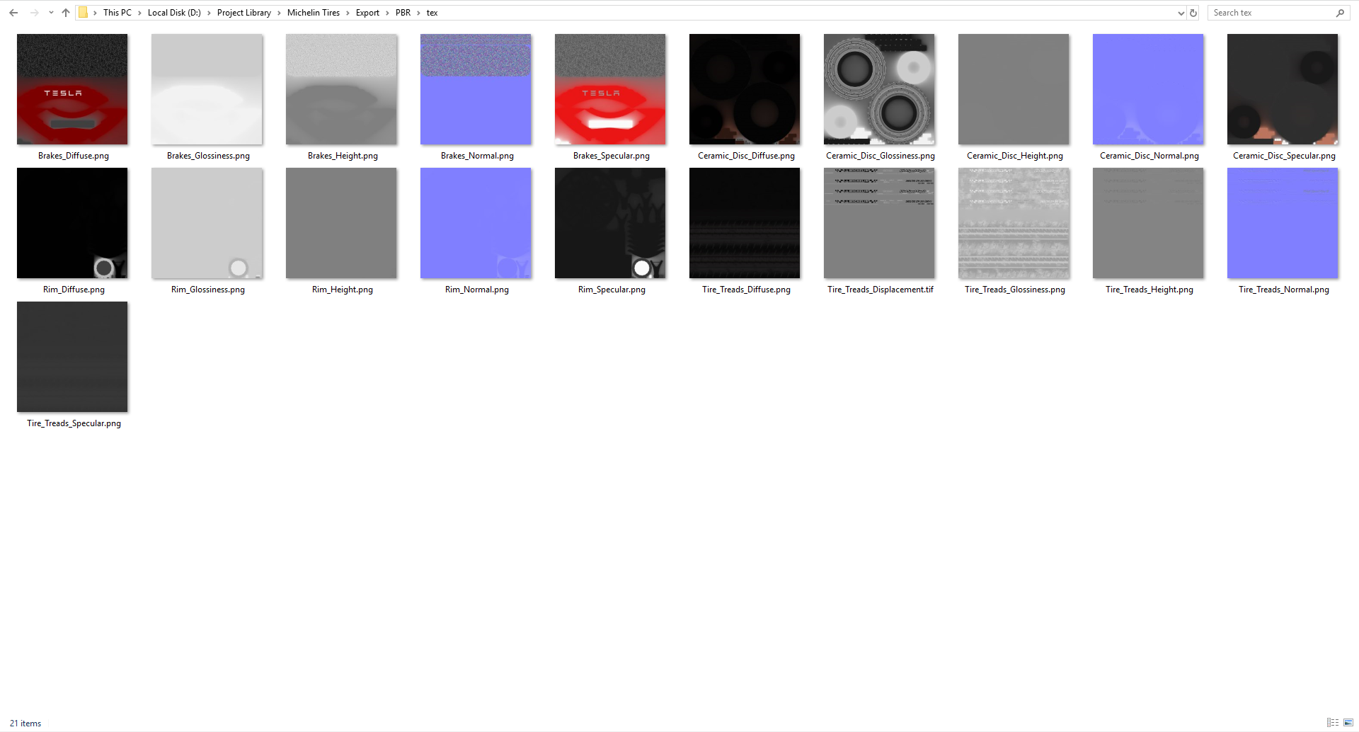Viewport: 1359px width, 732px height.
Task: Expand chevron after Local Disk (D:)
Action: 209,13
